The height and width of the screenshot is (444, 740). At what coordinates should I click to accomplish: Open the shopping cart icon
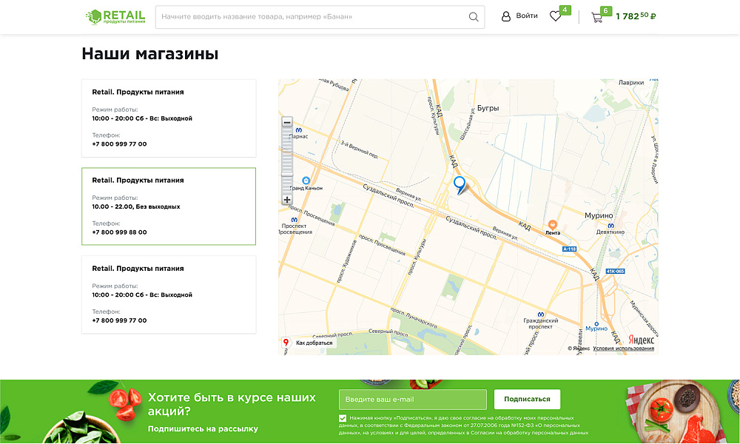coord(596,16)
